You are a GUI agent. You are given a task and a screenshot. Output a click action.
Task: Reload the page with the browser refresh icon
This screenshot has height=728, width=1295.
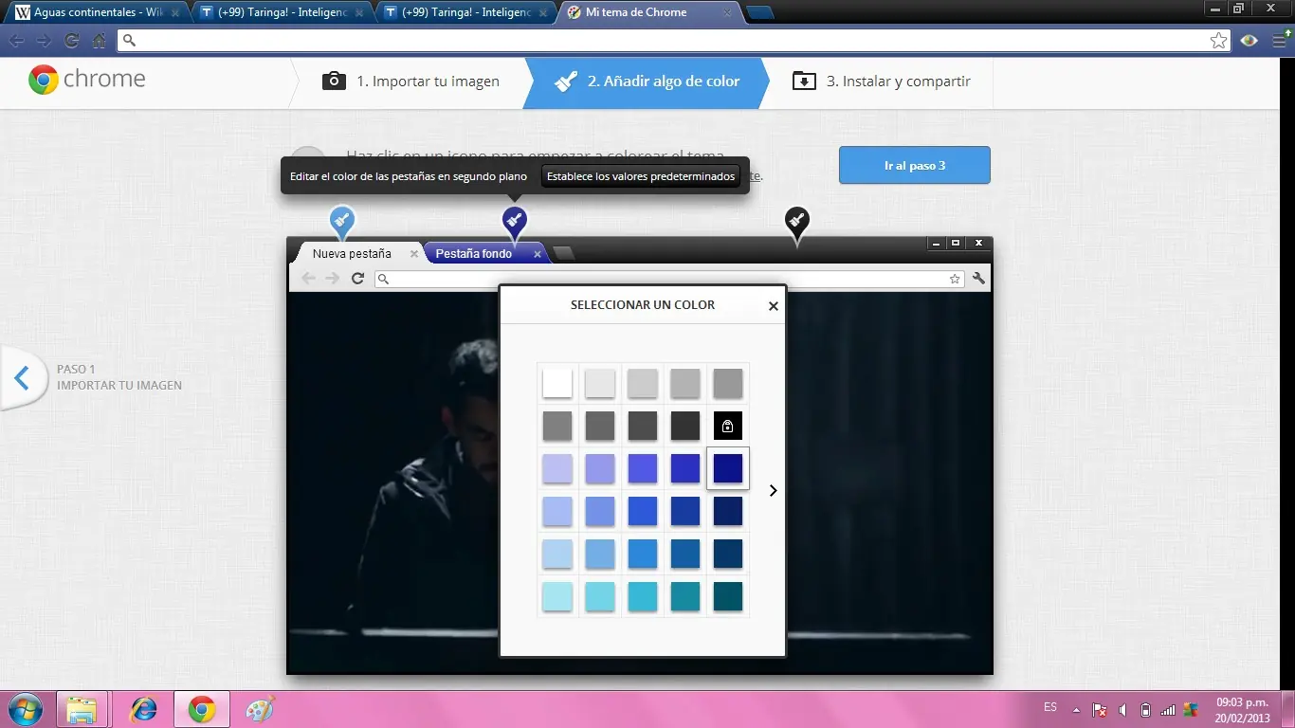tap(71, 41)
